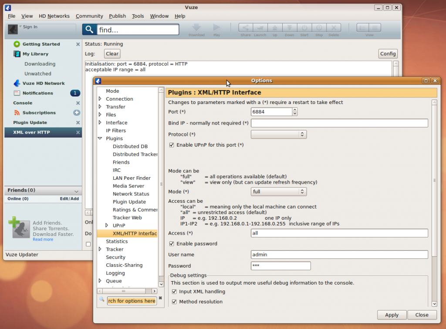Viewport: 446px width, 329px height.
Task: Clear the options search box with the x icon
Action: coord(160,298)
